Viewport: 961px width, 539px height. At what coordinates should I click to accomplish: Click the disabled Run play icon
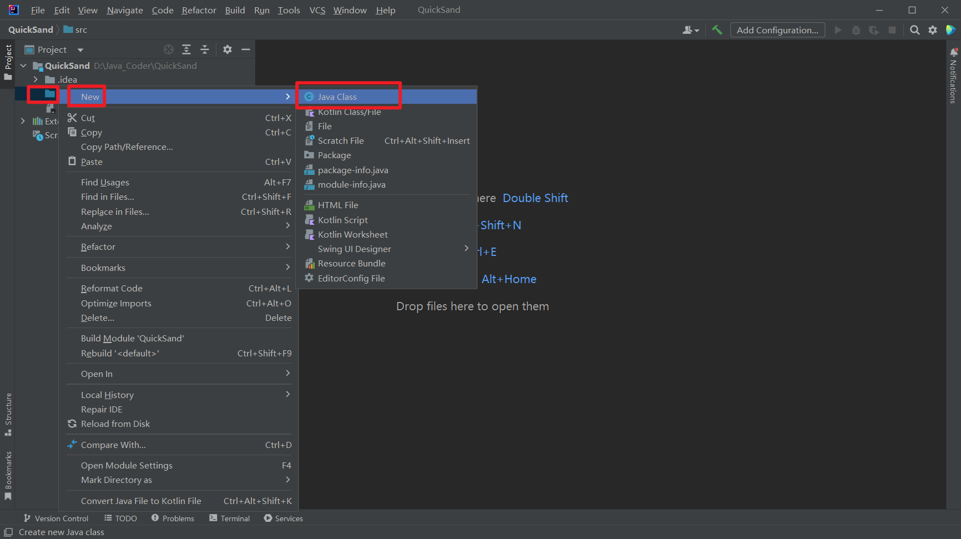(x=838, y=30)
